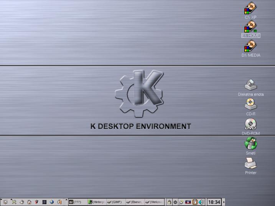The width and height of the screenshot is (275, 206).
Task: Click the disk drive panel launcher
Action: tap(22, 202)
